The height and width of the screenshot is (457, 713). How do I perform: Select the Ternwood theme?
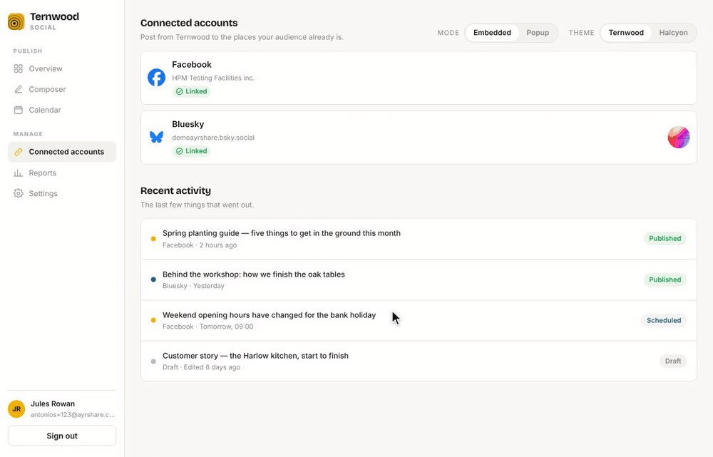(x=626, y=33)
